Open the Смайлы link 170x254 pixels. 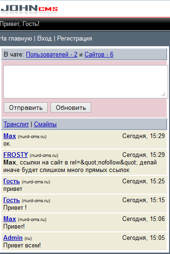[x=45, y=124]
